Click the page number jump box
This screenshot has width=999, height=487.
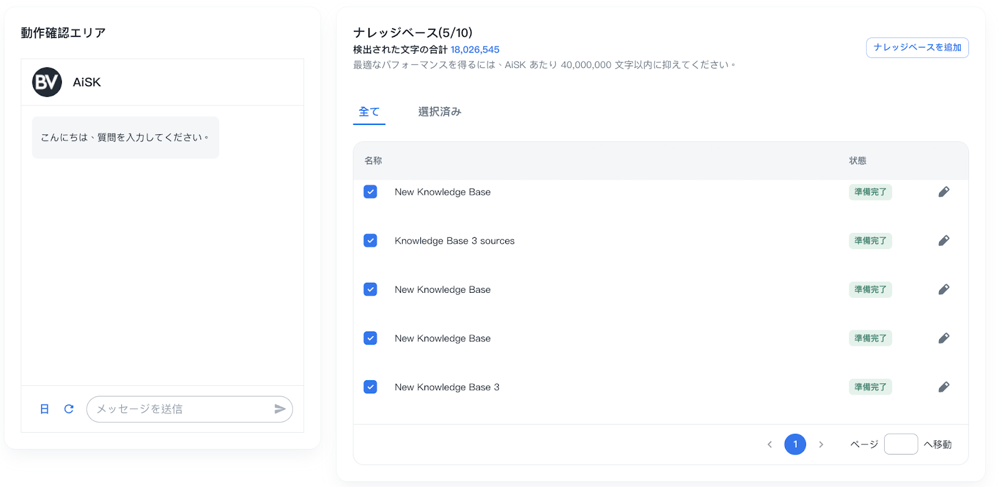pyautogui.click(x=900, y=445)
